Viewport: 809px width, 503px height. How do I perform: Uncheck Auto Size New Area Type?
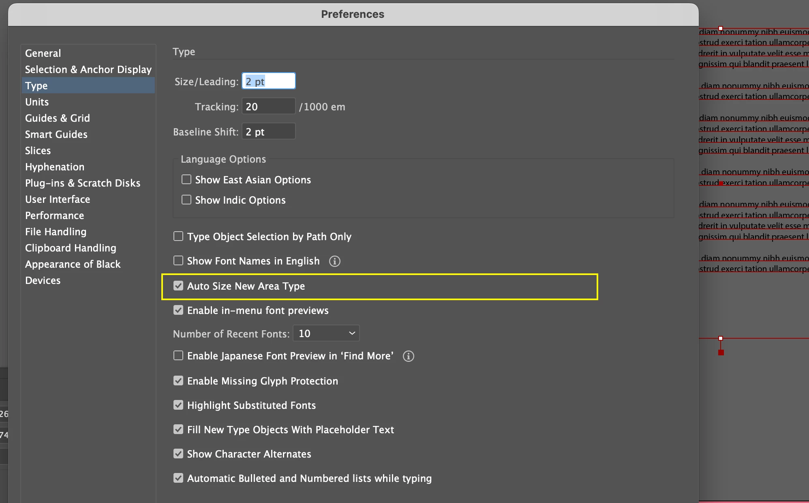178,286
